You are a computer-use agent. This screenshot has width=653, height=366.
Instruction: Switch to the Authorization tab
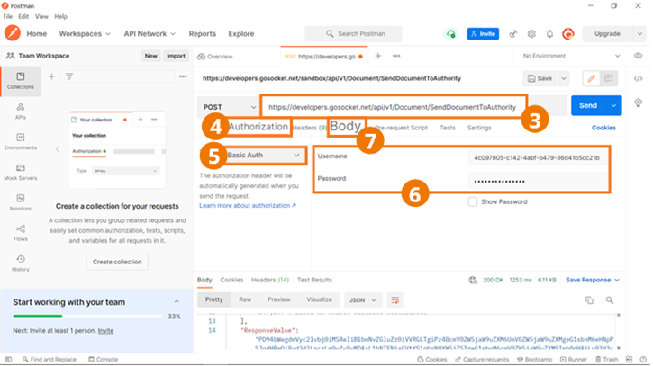pyautogui.click(x=258, y=127)
